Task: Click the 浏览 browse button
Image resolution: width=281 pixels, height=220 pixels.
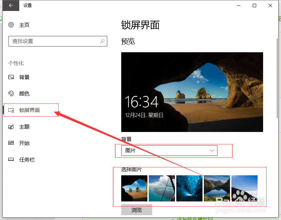Action: [x=136, y=210]
